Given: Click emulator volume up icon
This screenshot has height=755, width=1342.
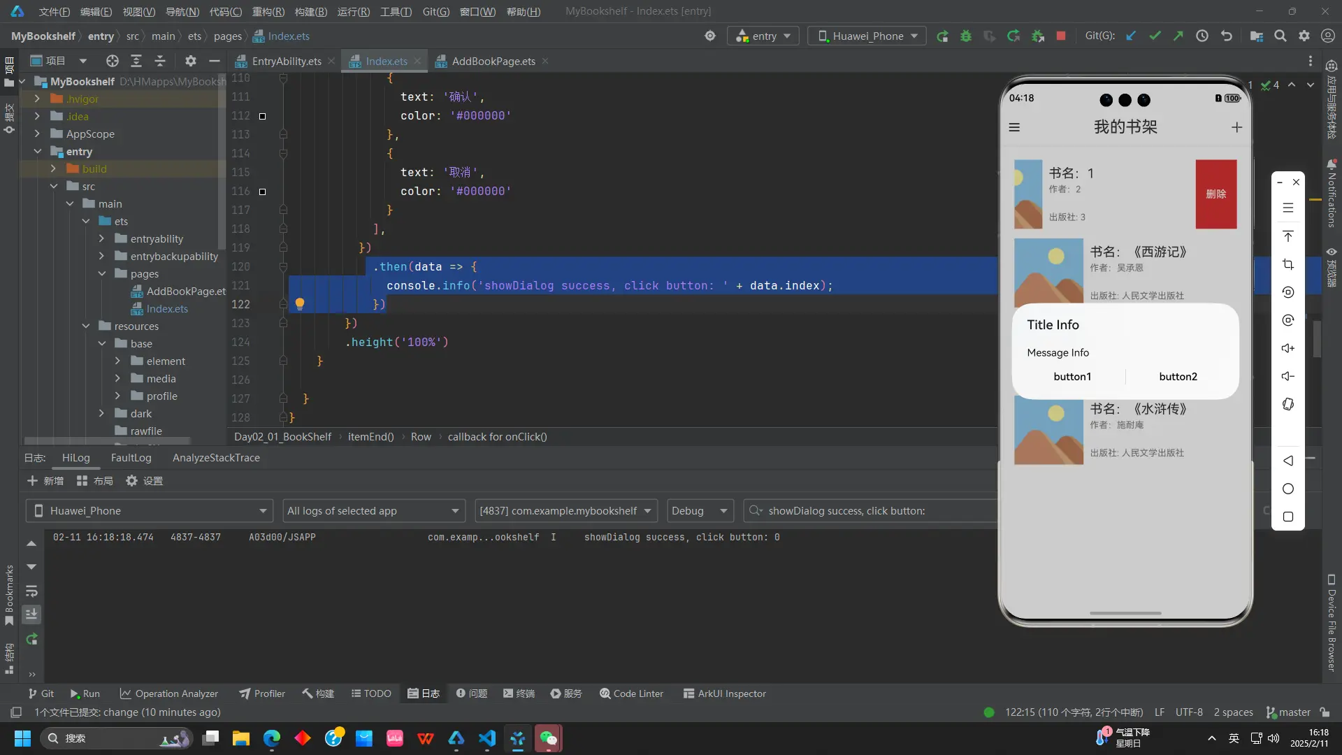Looking at the screenshot, I should click(x=1288, y=348).
